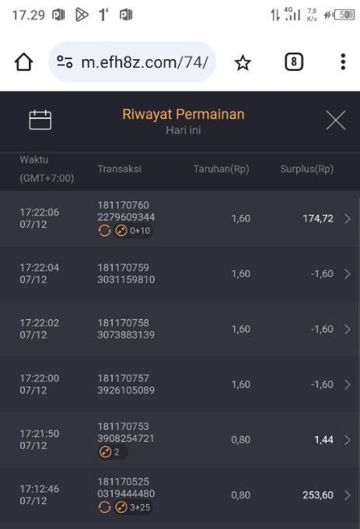Tap the 3+25 free spin badge
Image resolution: width=360 pixels, height=529 pixels.
[132, 507]
